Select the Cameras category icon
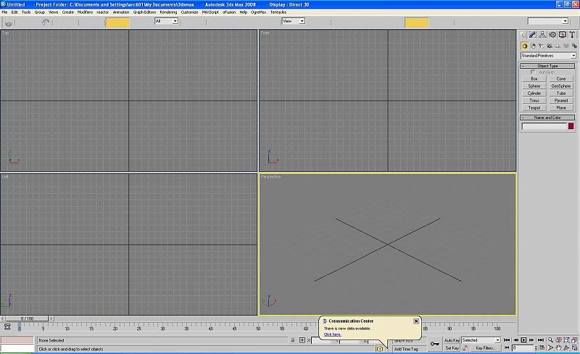The width and height of the screenshot is (580, 354). (x=550, y=46)
